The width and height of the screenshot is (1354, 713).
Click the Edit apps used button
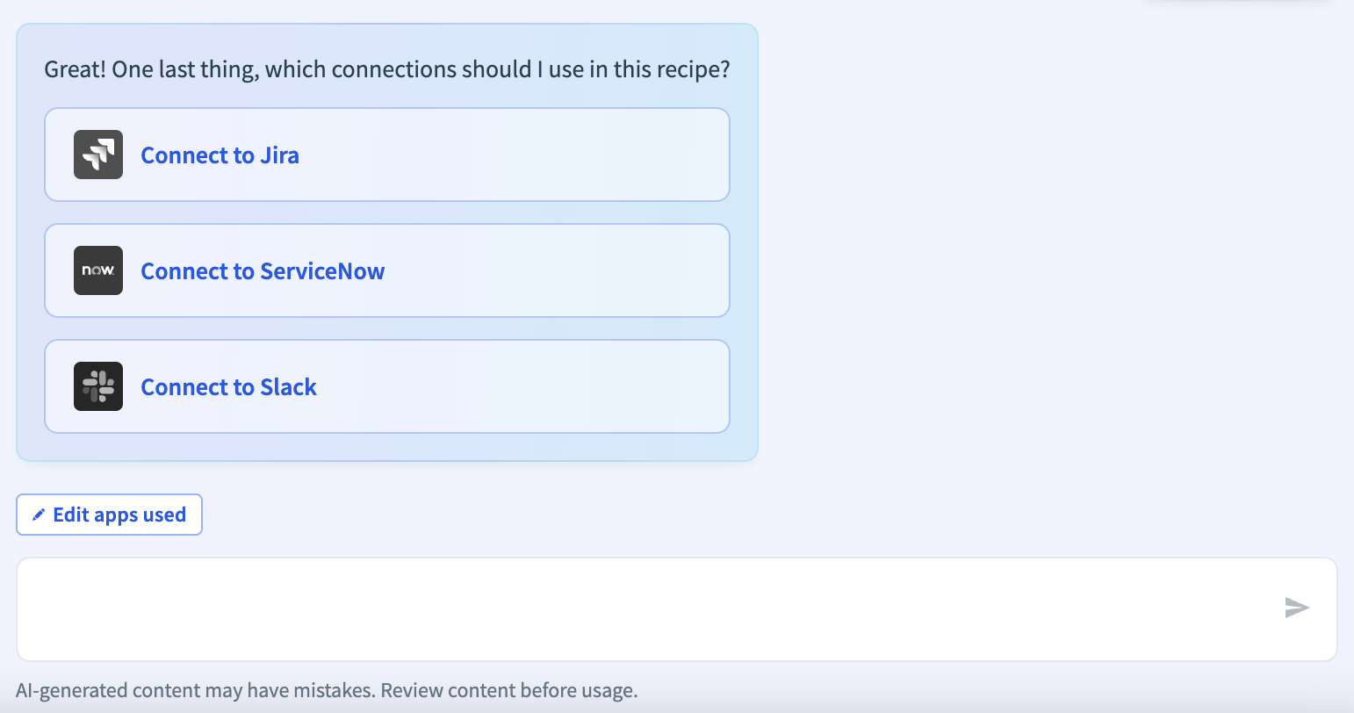109,514
